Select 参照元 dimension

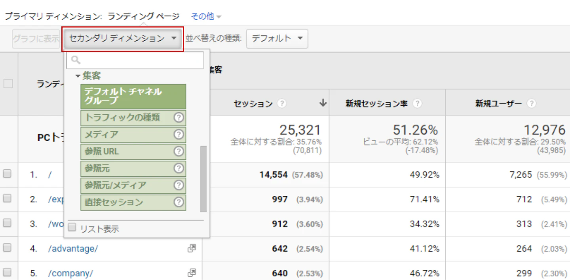(133, 168)
